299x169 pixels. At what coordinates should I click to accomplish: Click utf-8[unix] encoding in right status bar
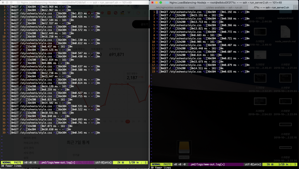click(253, 164)
